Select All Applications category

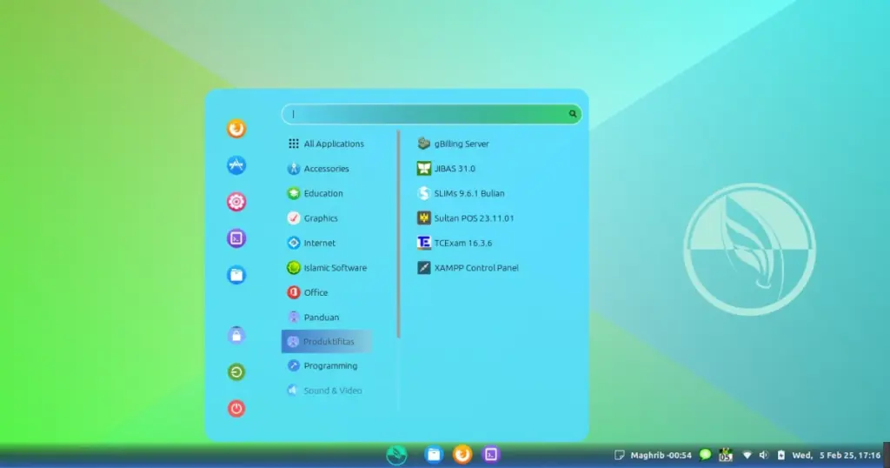coord(327,144)
